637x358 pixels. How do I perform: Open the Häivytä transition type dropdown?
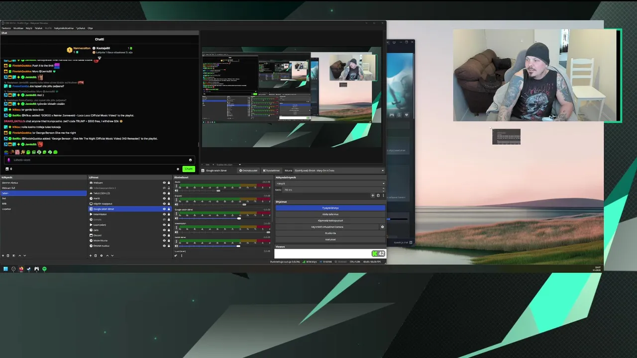coord(330,183)
